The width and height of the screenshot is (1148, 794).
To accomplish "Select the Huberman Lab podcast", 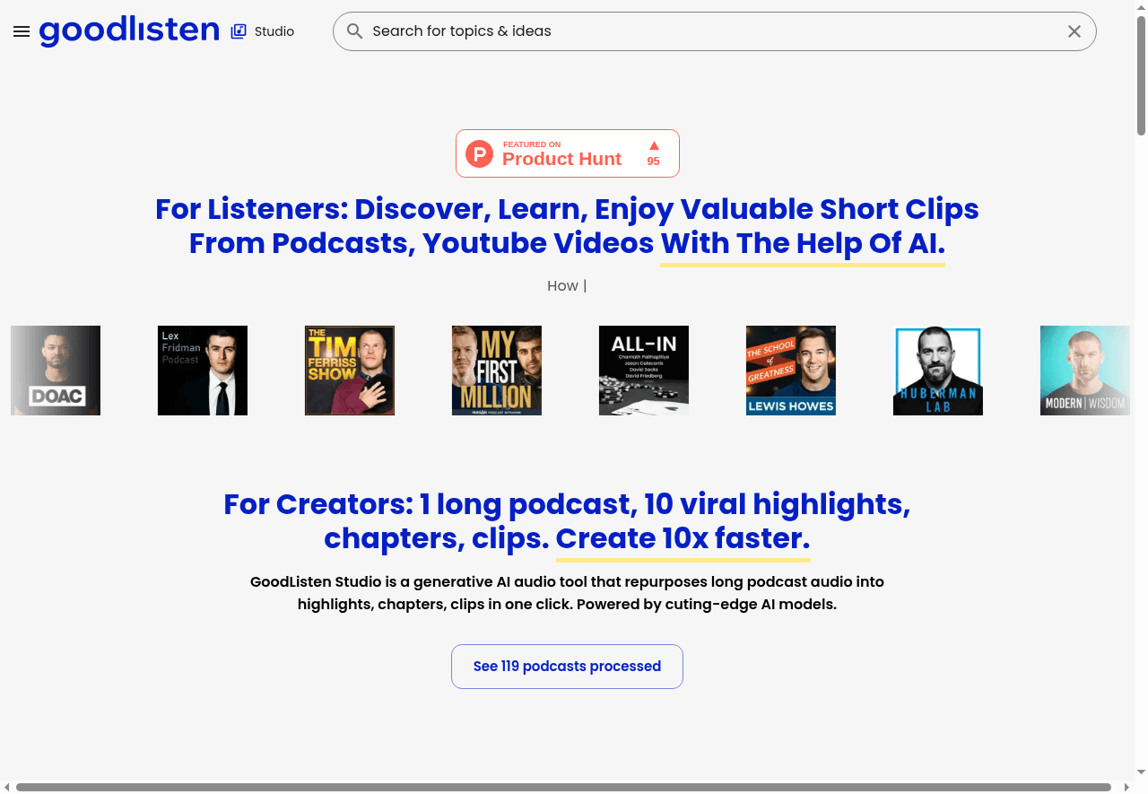I will [938, 371].
